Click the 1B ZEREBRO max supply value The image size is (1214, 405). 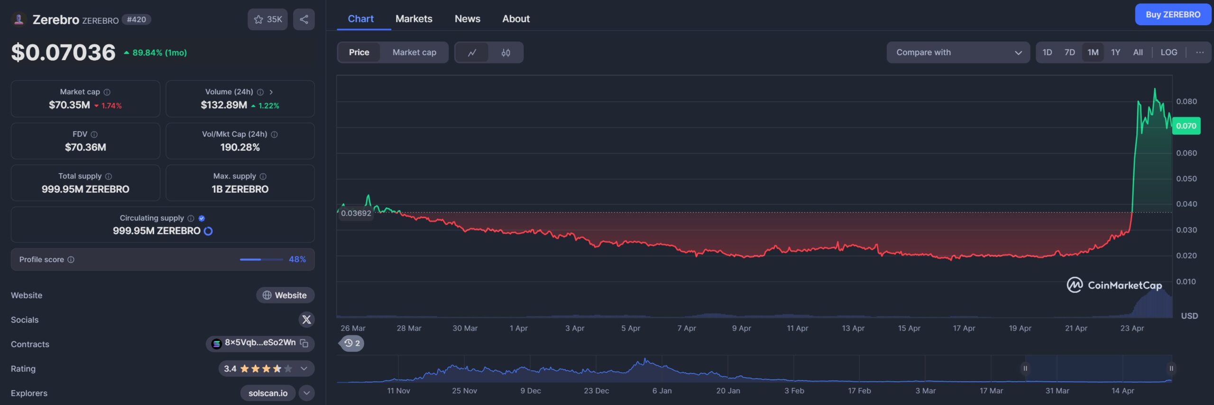(240, 189)
